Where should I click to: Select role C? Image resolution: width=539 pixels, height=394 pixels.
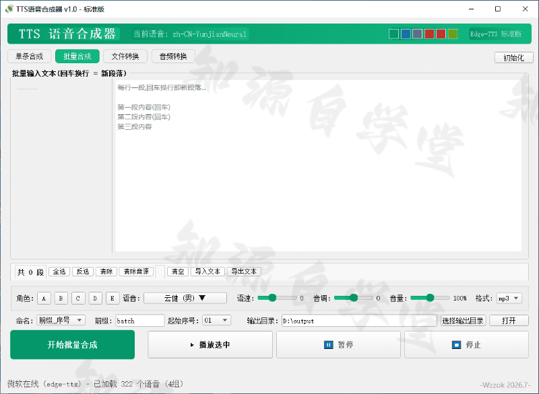78,299
